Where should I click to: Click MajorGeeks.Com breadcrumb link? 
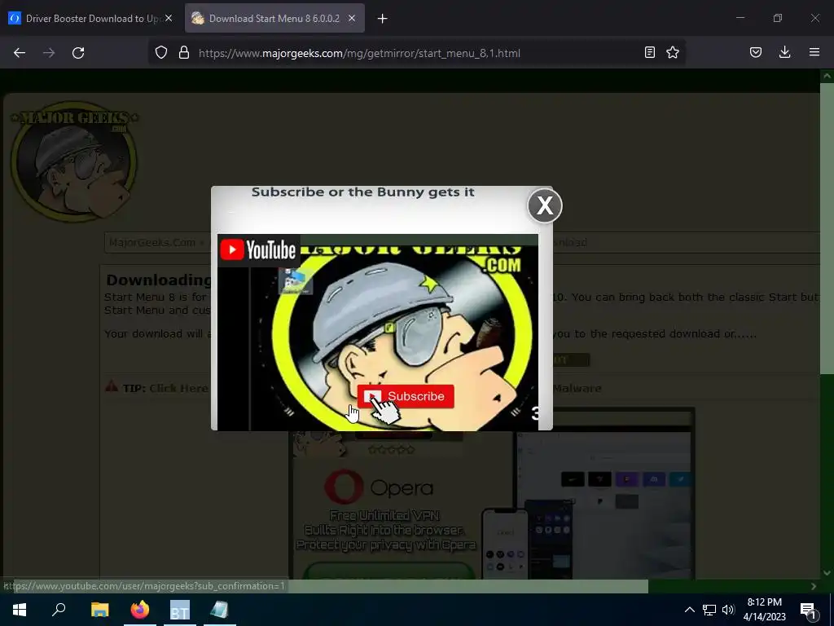point(152,243)
